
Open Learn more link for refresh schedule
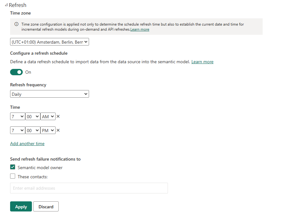pyautogui.click(x=202, y=62)
